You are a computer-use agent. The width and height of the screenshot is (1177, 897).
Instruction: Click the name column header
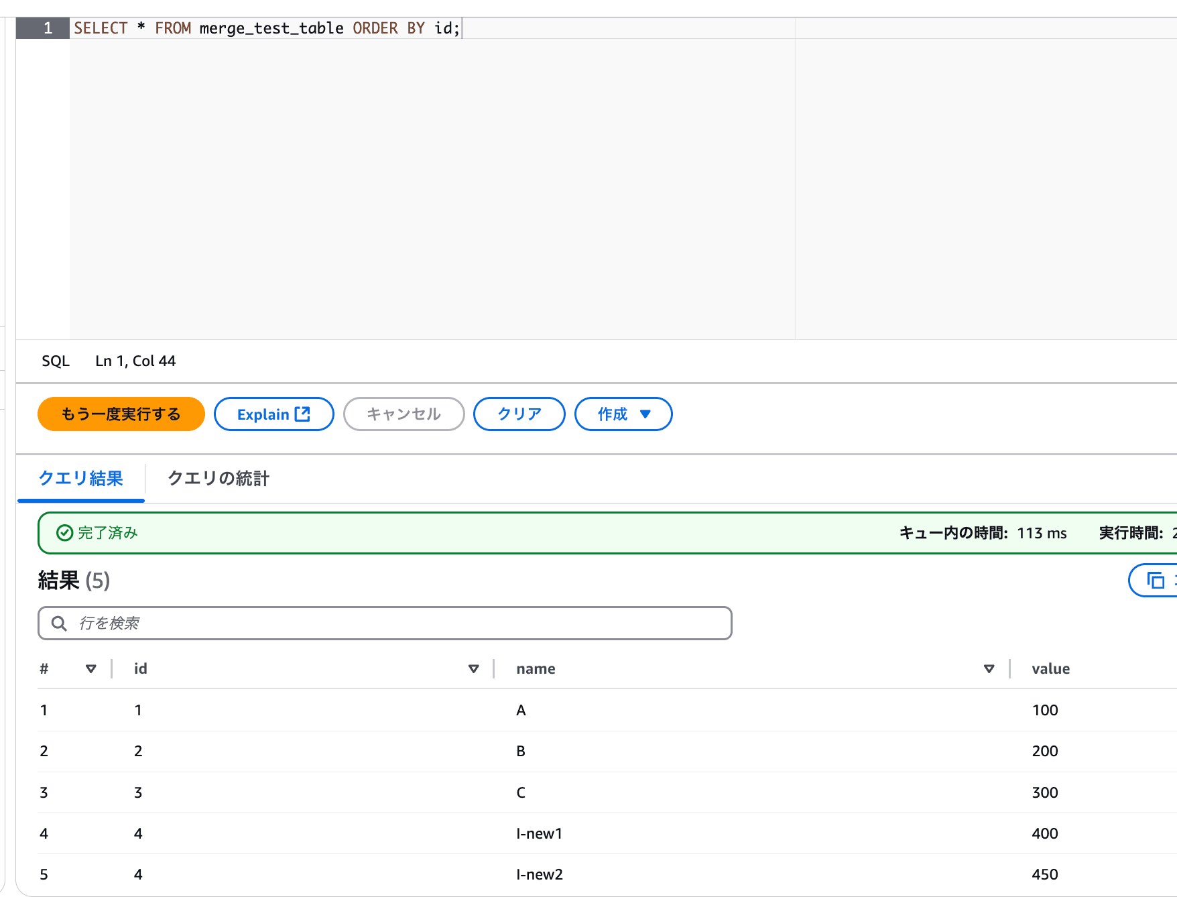(536, 668)
